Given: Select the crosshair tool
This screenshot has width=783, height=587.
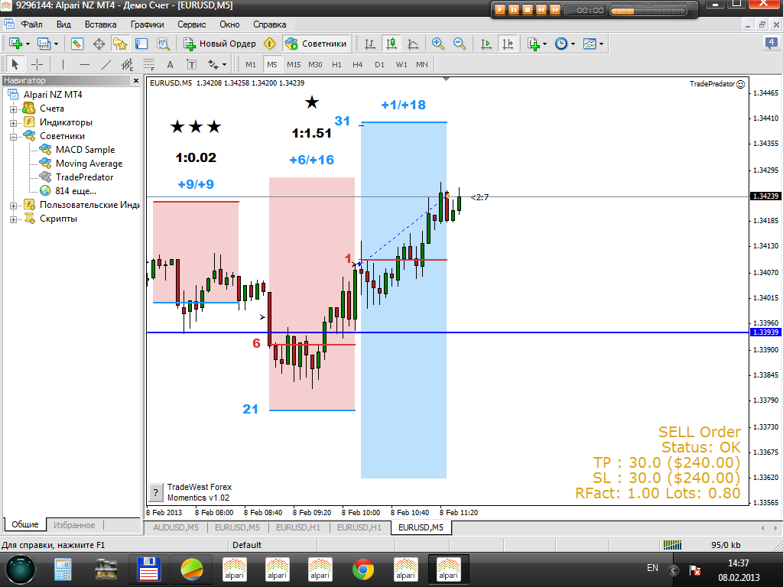Looking at the screenshot, I should click(x=37, y=64).
